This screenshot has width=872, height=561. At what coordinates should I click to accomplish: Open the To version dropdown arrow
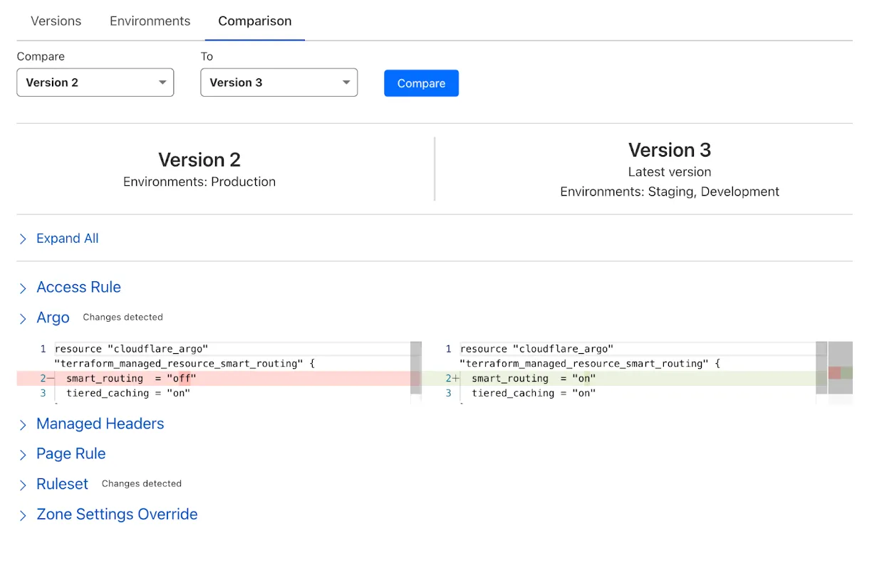346,83
